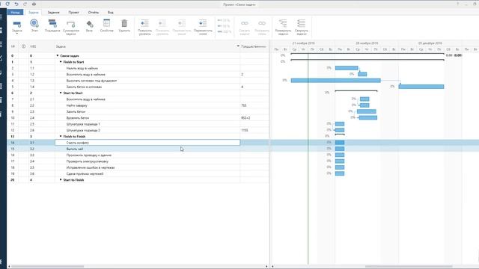
Task: Click the task table horizontal scrollbar
Action: click(x=47, y=267)
